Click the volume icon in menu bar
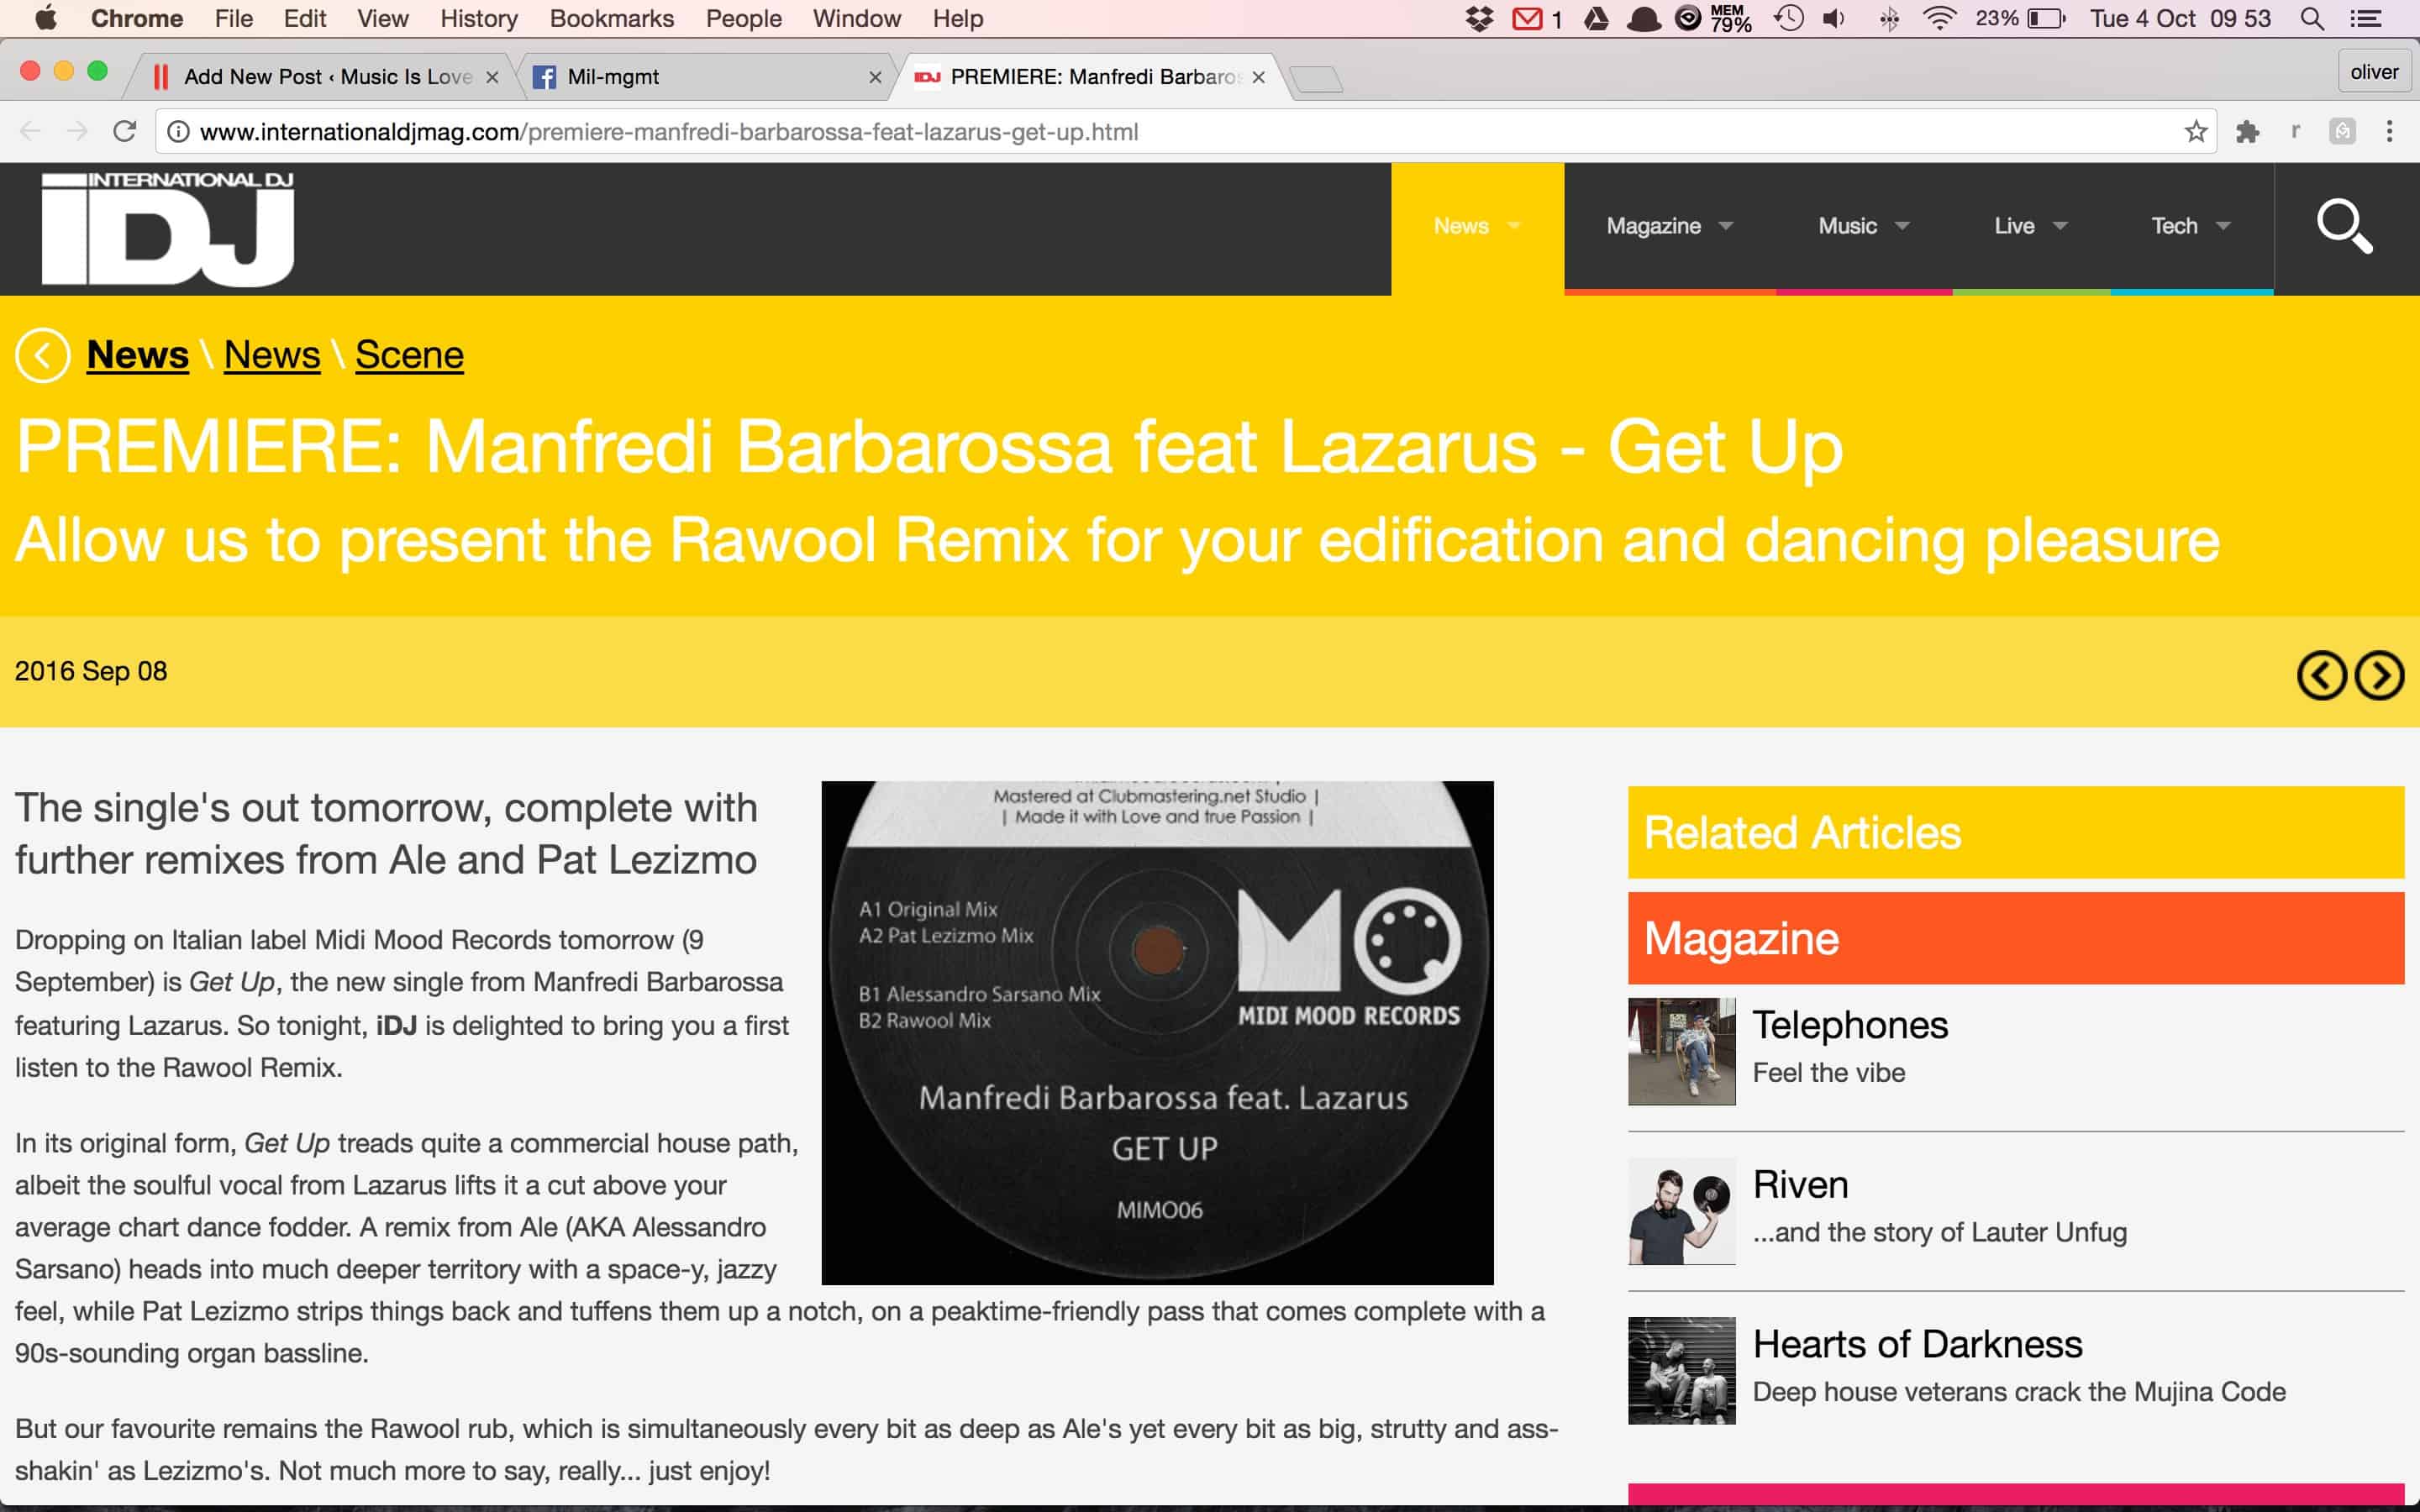This screenshot has height=1512, width=2420. [1834, 18]
